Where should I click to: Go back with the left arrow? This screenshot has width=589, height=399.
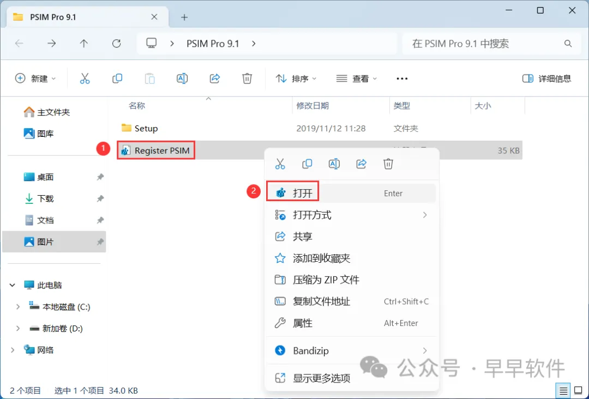click(x=19, y=44)
